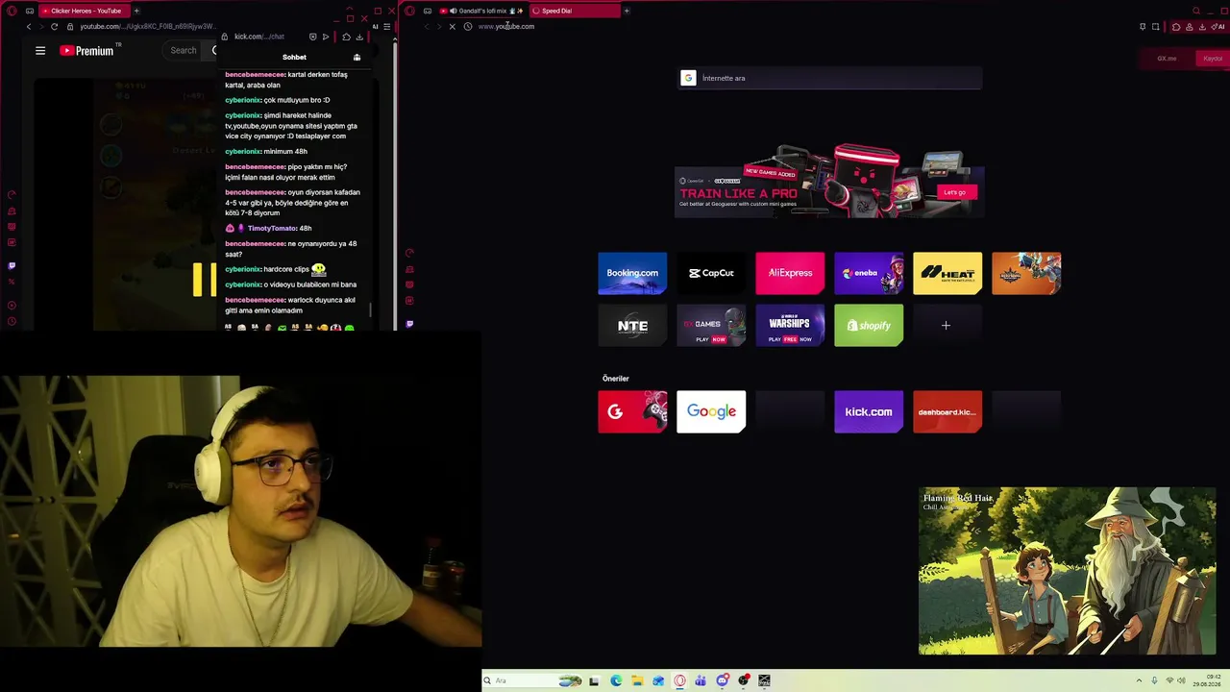Open the snapshot tool in right toolbar
Screen dimensions: 1230x692
pos(1155,27)
